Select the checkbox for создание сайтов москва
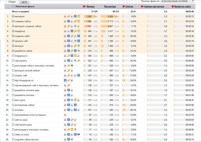 [x=13, y=139]
